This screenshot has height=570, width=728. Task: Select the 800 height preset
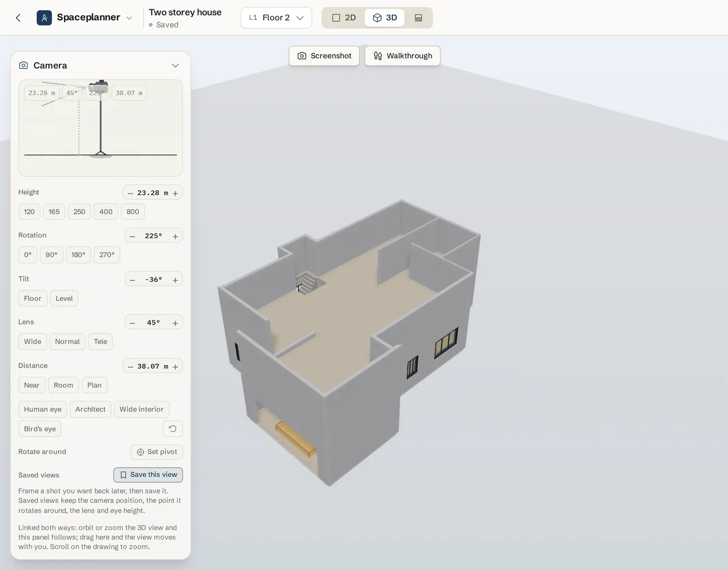133,212
